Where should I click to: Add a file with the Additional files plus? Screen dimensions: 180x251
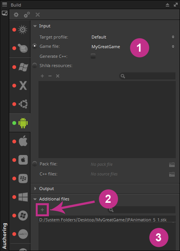(x=42, y=210)
